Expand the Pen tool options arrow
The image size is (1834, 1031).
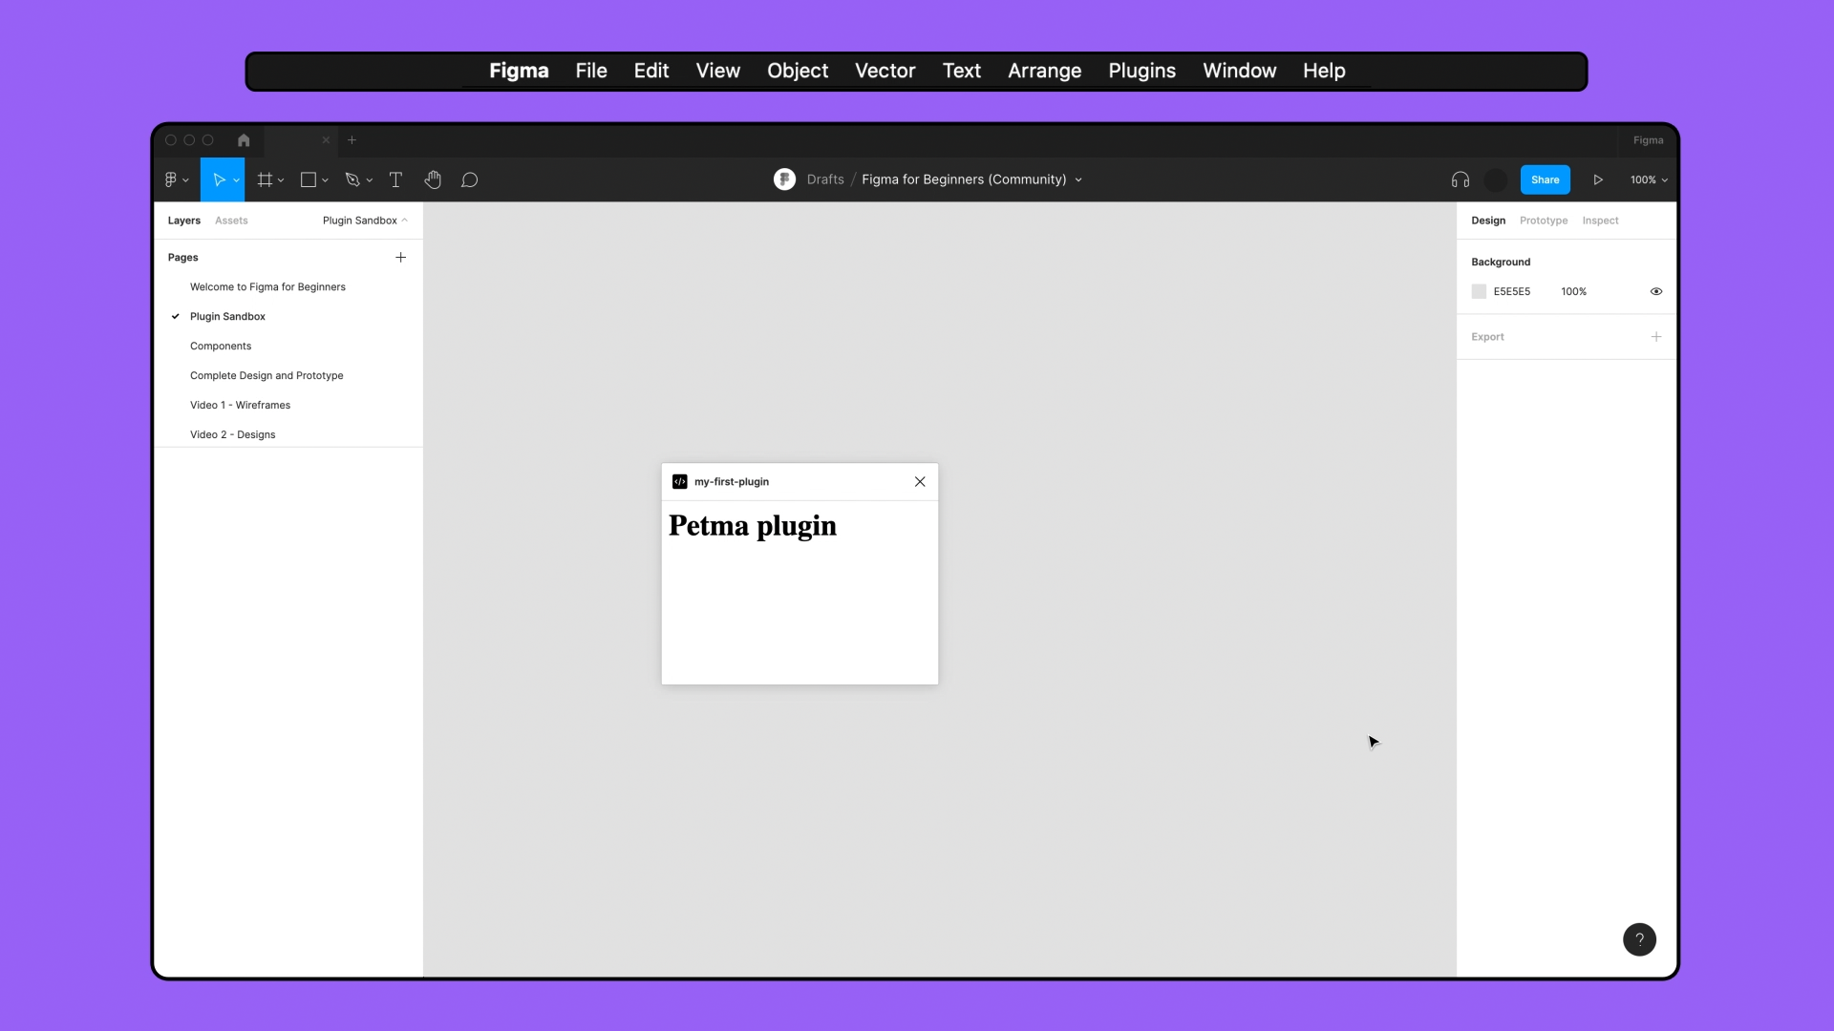point(369,180)
